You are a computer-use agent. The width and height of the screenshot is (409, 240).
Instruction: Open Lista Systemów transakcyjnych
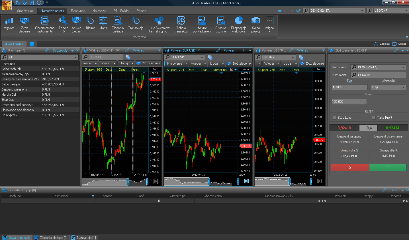pos(159,25)
